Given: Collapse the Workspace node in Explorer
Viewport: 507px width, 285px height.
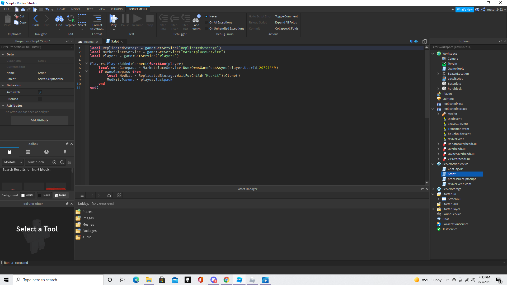Looking at the screenshot, I should coord(433,53).
